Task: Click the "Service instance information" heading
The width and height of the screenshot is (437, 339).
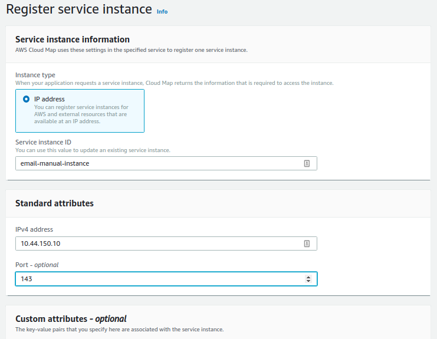Action: coord(73,40)
